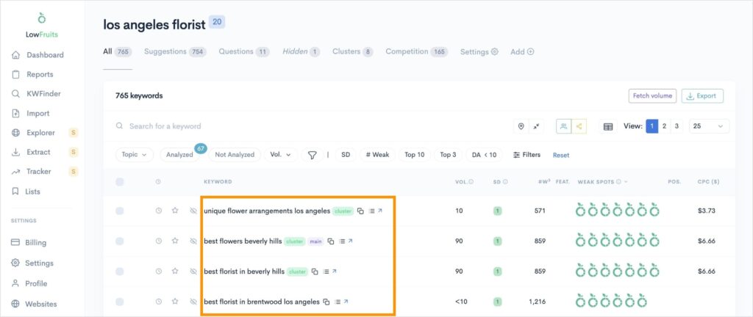This screenshot has width=753, height=317.
Task: Go to Reports in the sidebar
Action: (x=32, y=75)
